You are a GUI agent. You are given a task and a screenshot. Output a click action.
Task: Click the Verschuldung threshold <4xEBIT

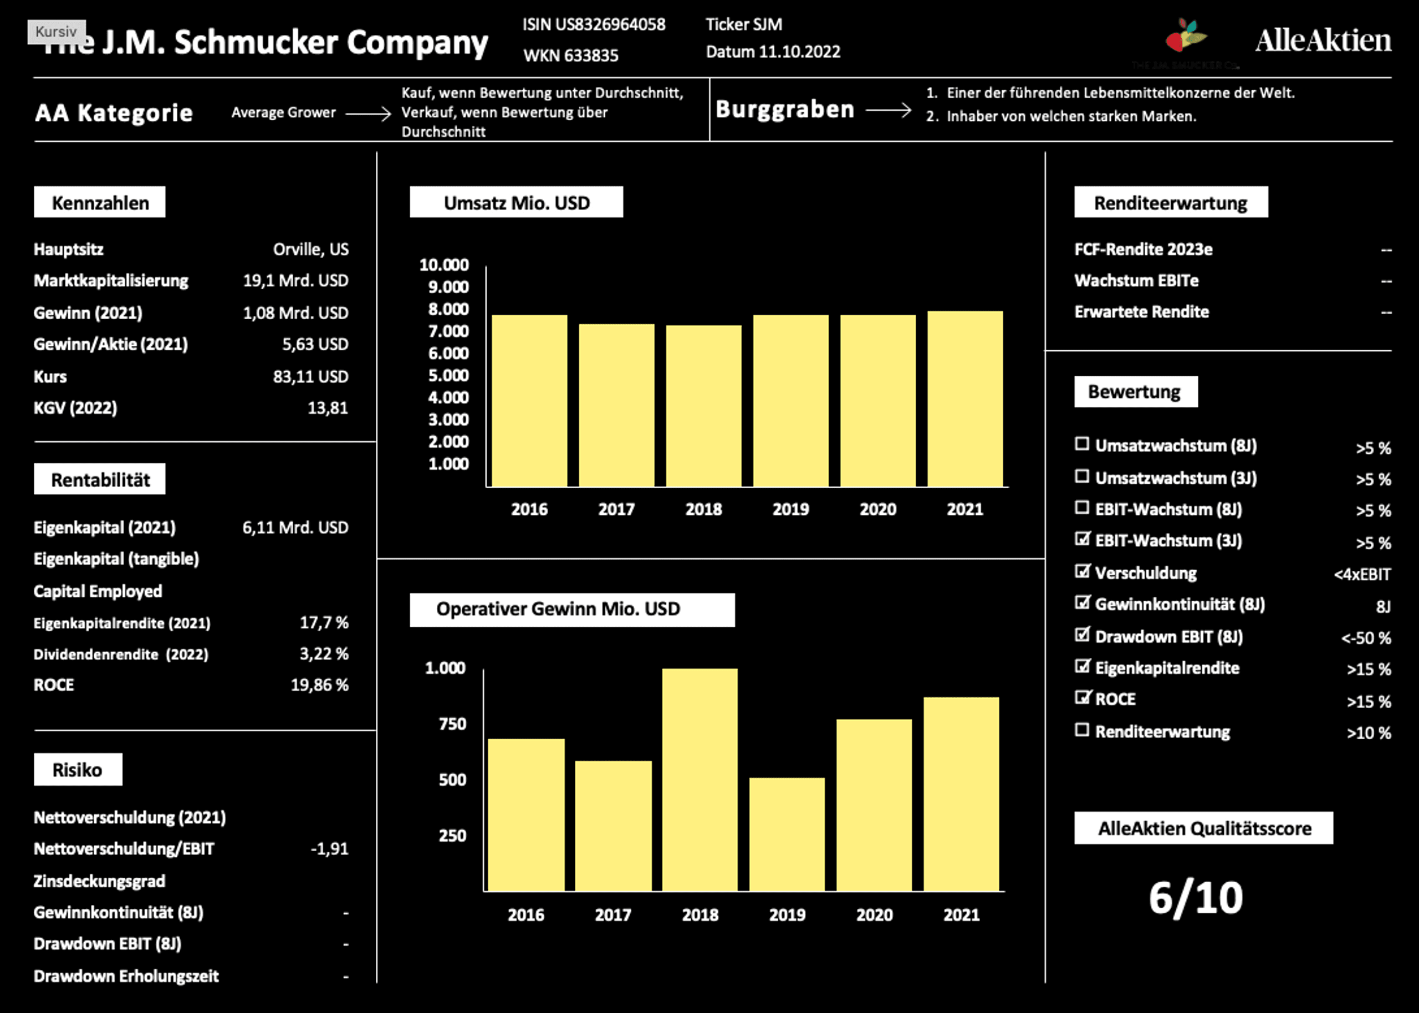pyautogui.click(x=1362, y=575)
